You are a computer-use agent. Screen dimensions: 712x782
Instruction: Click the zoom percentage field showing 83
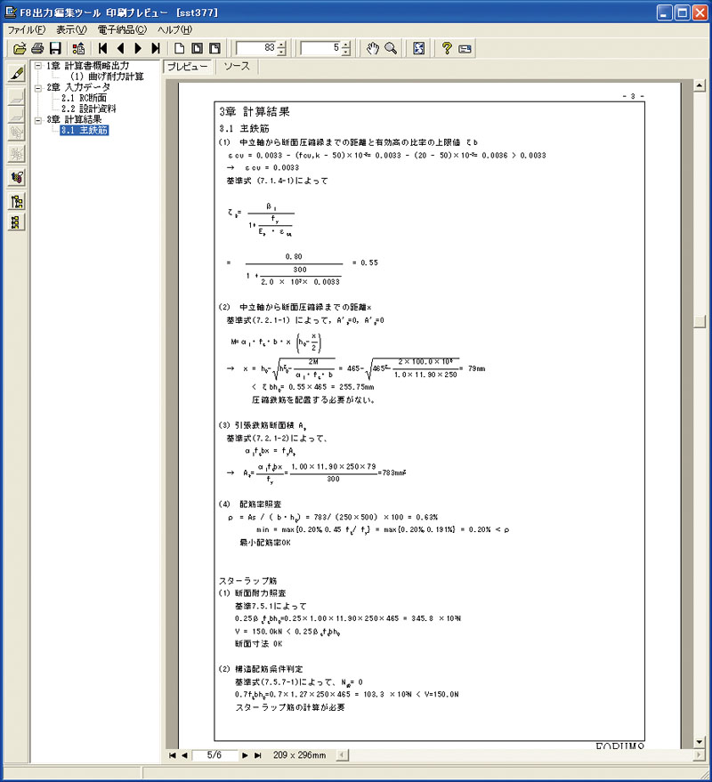(x=256, y=48)
